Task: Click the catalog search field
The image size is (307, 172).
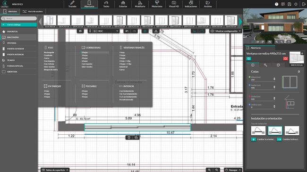Action: point(19,18)
